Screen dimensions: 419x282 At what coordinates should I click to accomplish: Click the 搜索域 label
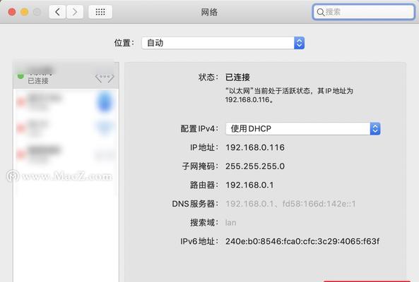pyautogui.click(x=204, y=223)
